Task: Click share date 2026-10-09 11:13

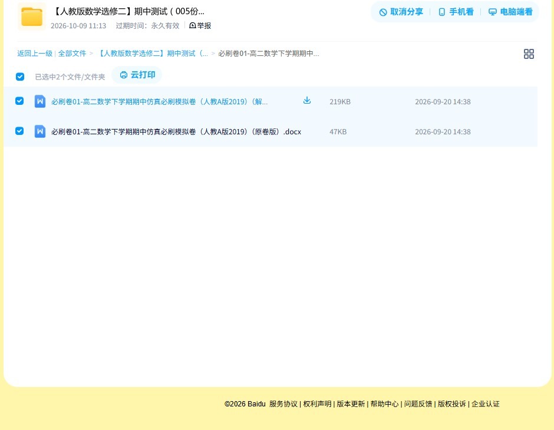Action: click(x=78, y=26)
